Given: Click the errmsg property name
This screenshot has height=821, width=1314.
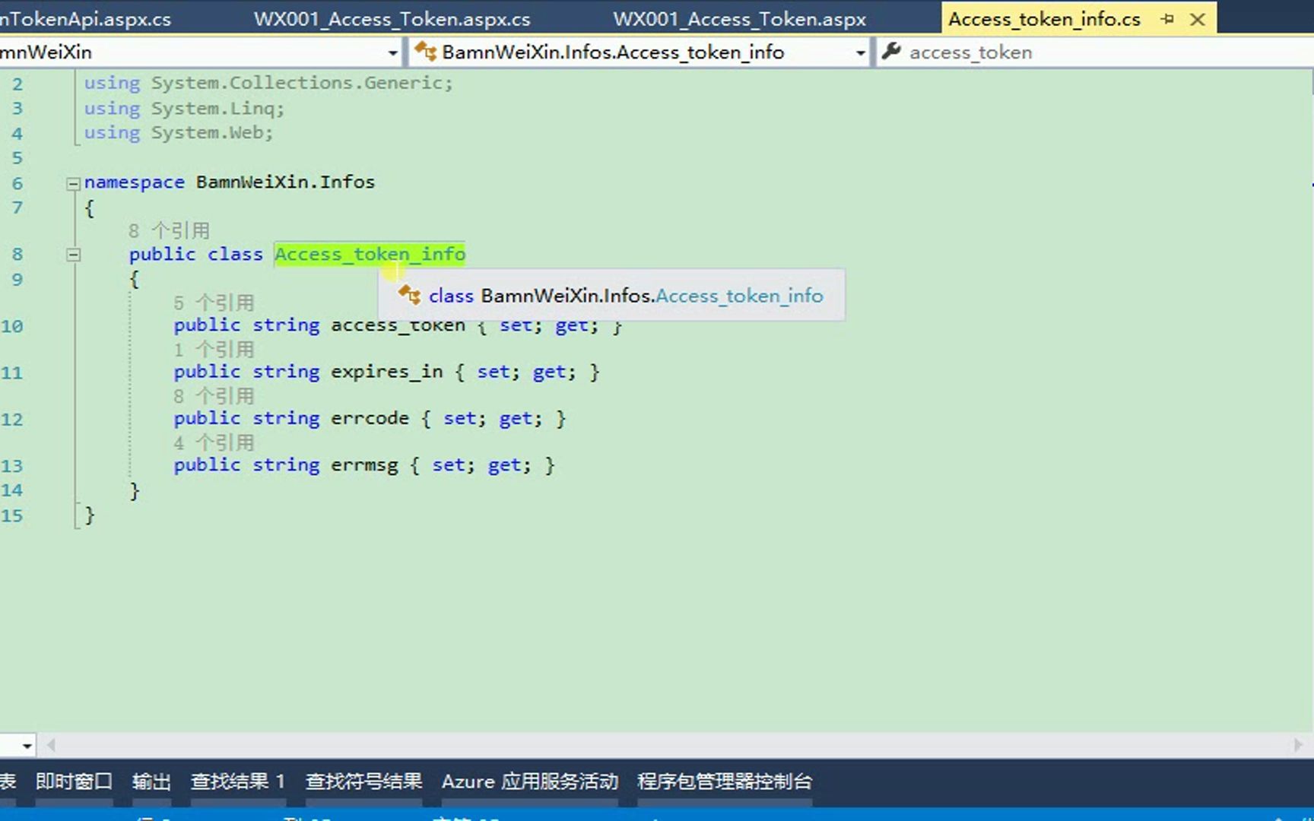Looking at the screenshot, I should [364, 464].
